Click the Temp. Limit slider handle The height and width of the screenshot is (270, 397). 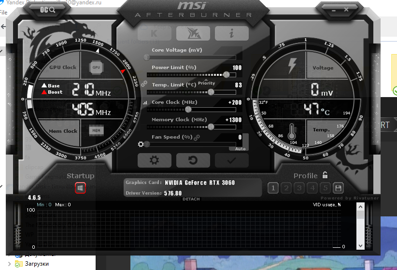click(211, 92)
